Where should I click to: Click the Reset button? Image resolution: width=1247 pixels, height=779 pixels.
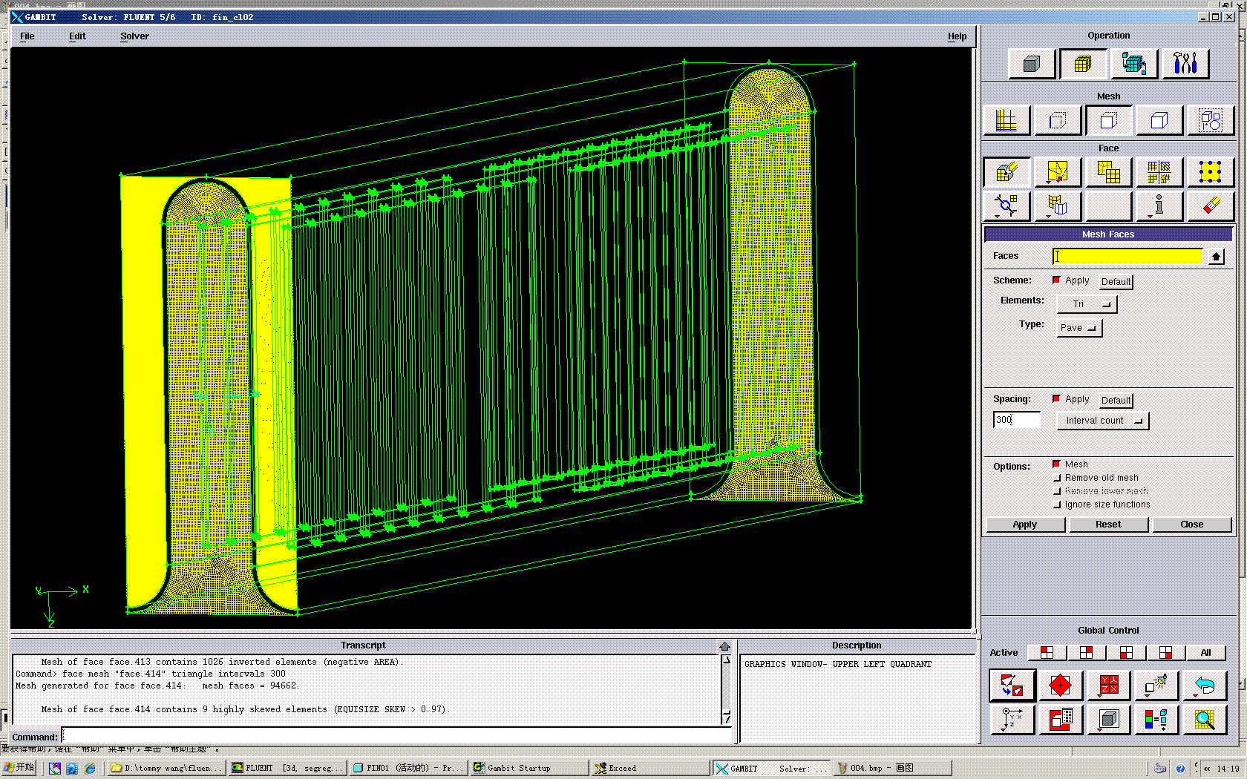point(1108,525)
